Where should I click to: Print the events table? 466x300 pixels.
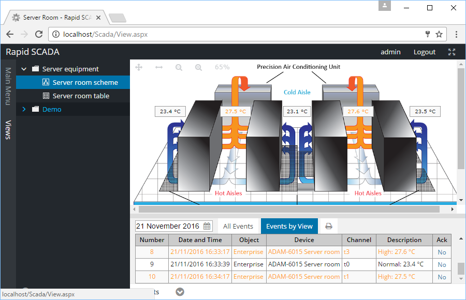[328, 226]
